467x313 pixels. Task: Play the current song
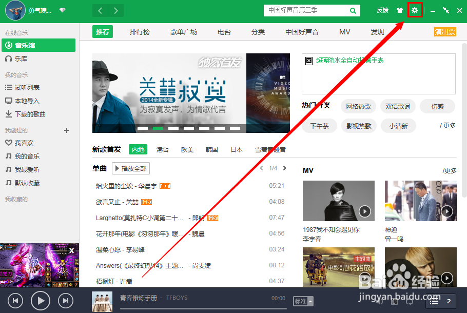click(40, 301)
